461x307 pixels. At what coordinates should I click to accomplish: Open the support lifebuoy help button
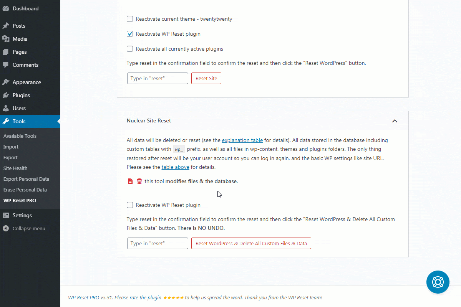tap(438, 282)
